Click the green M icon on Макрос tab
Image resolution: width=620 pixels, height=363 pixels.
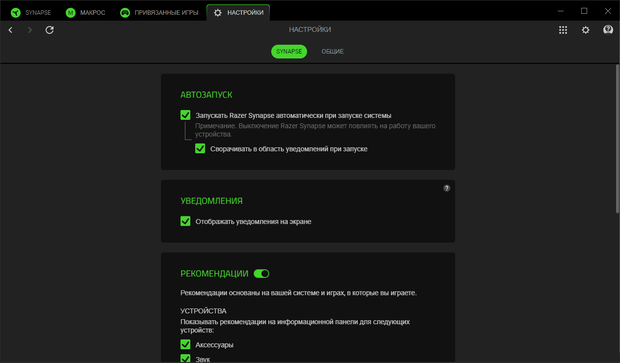point(71,13)
